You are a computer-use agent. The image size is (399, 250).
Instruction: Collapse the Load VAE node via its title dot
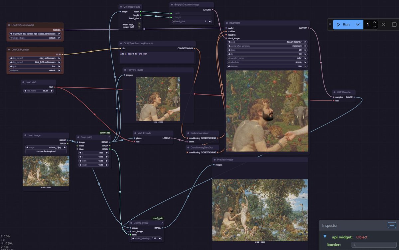23,82
